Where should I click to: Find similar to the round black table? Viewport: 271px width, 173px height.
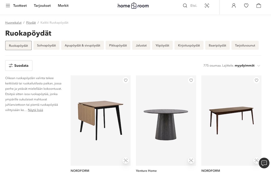[x=191, y=161]
